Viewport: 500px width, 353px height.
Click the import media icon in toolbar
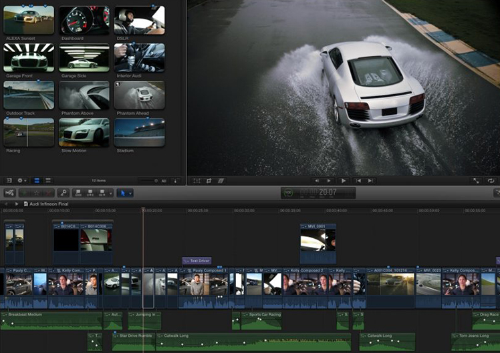click(9, 193)
